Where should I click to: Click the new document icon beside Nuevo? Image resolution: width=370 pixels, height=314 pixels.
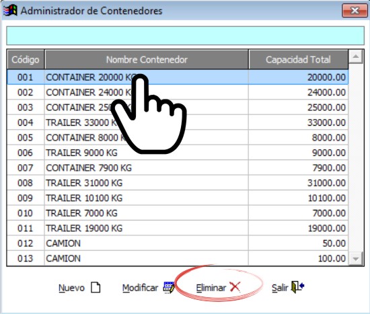pos(96,287)
